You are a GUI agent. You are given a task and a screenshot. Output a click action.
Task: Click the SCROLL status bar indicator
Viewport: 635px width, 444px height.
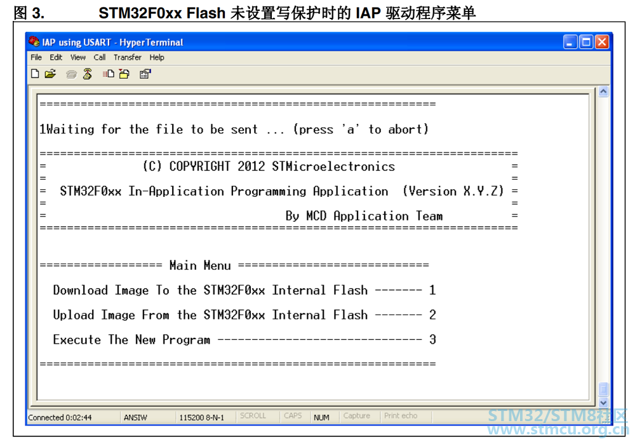tap(253, 415)
